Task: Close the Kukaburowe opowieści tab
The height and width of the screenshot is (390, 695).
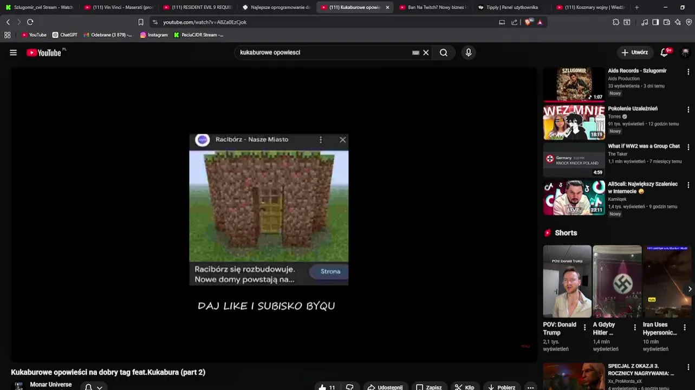Action: click(387, 8)
